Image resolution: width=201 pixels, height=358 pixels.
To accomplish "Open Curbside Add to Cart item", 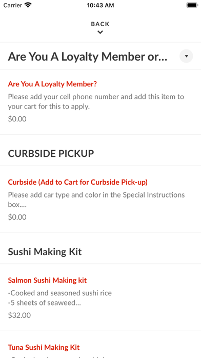I will click(100, 200).
